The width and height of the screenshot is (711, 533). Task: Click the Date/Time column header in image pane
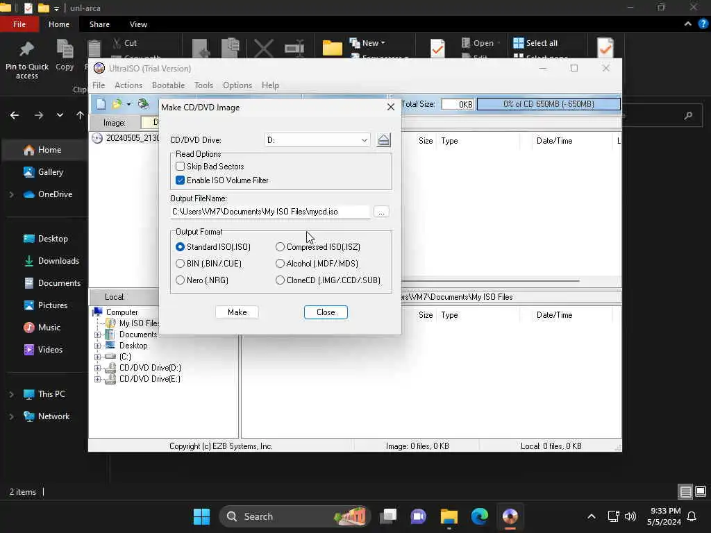pyautogui.click(x=554, y=141)
